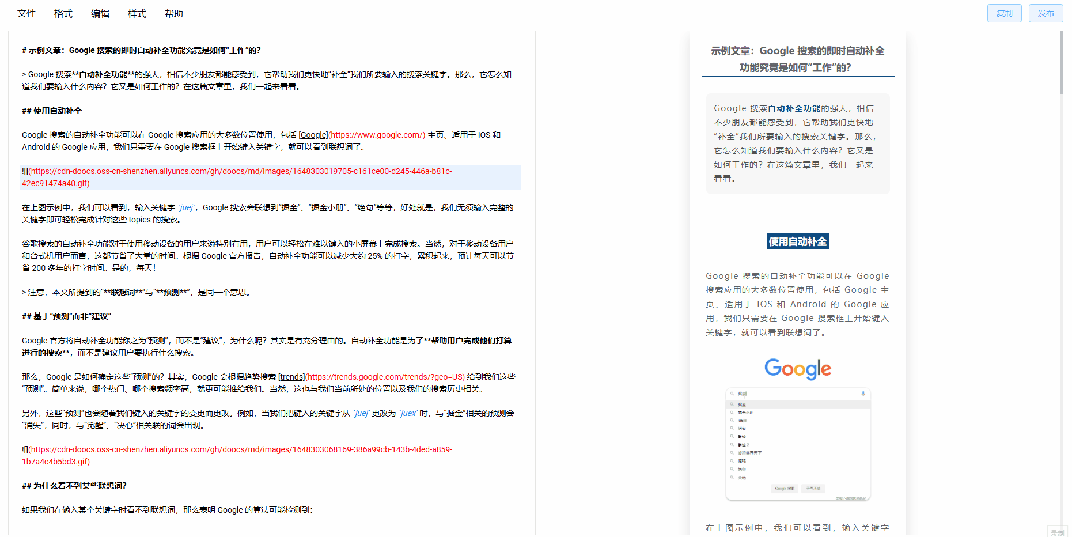Click the '另外，这些“预测”也会随着' paragraph in the editor
This screenshot has width=1072, height=537.
268,419
